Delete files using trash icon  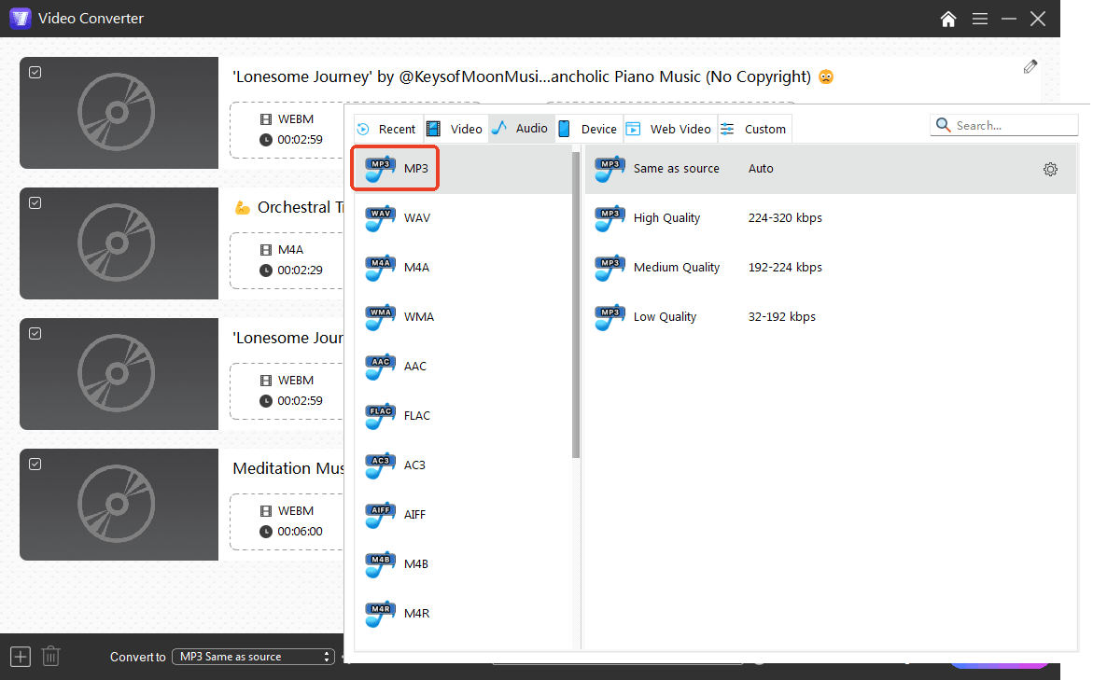[51, 657]
